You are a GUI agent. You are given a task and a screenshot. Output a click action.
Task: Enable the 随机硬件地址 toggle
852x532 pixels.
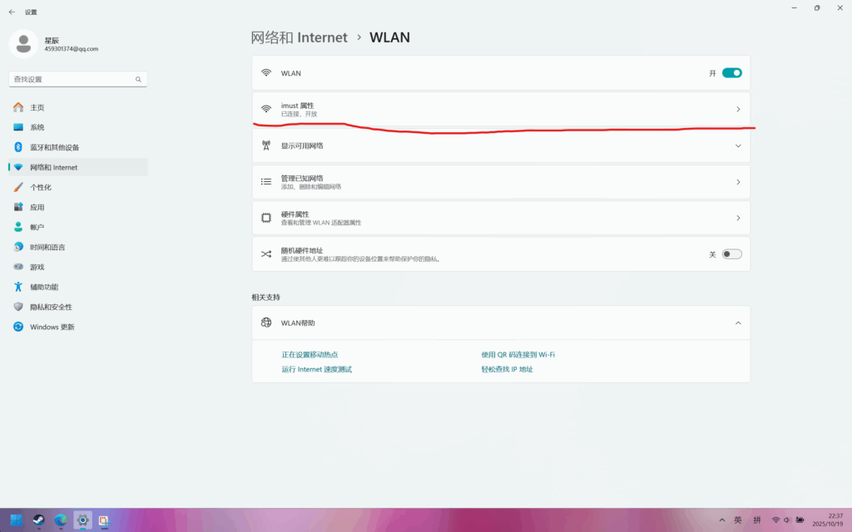pyautogui.click(x=731, y=254)
